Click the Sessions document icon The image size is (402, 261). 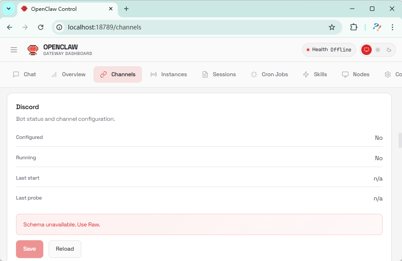click(205, 74)
